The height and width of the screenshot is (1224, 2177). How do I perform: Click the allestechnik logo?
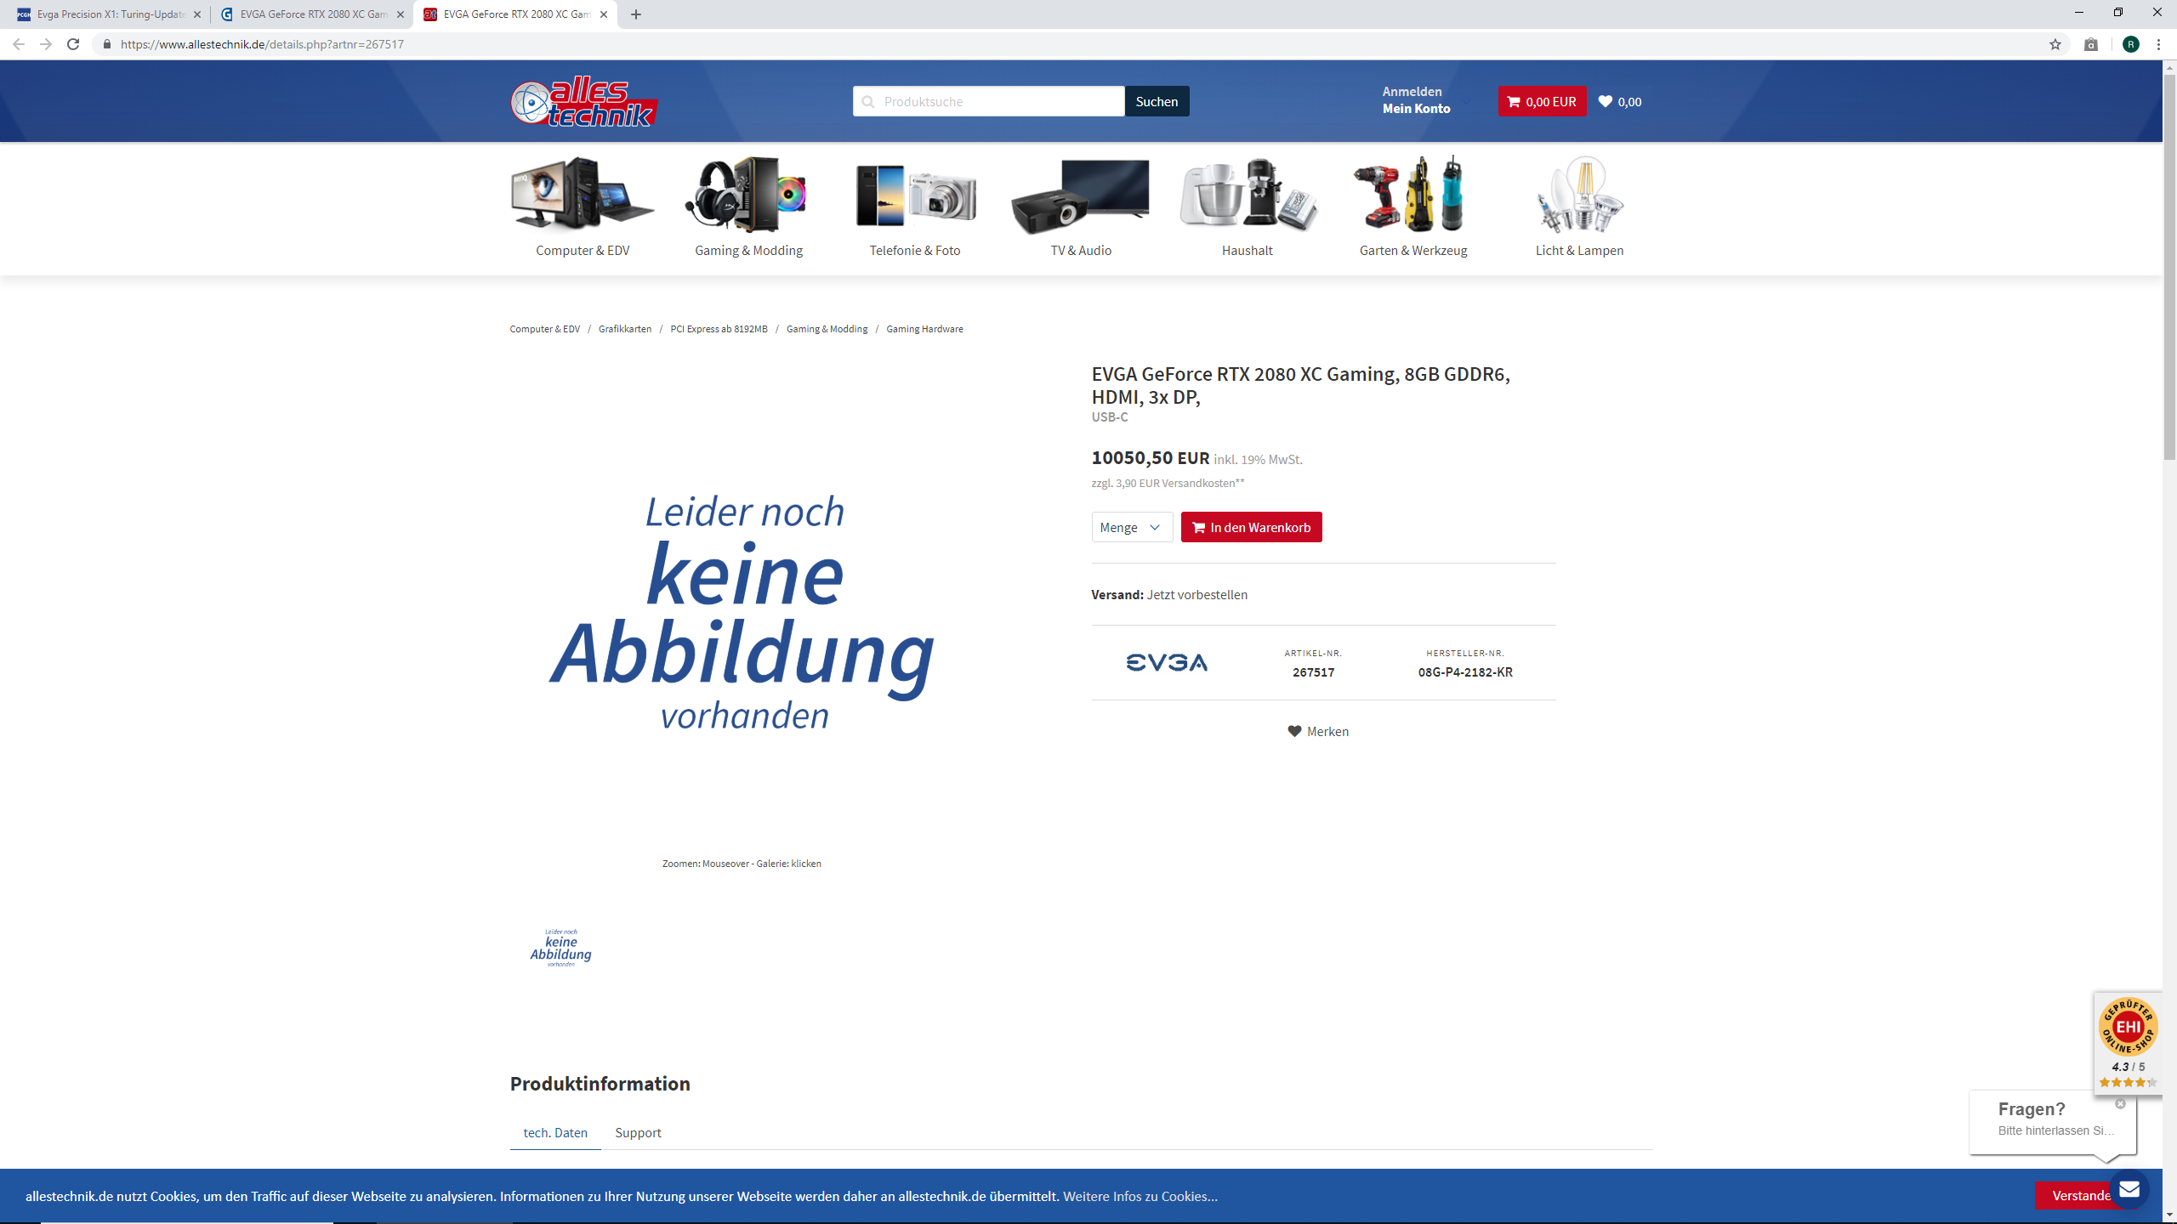click(584, 102)
